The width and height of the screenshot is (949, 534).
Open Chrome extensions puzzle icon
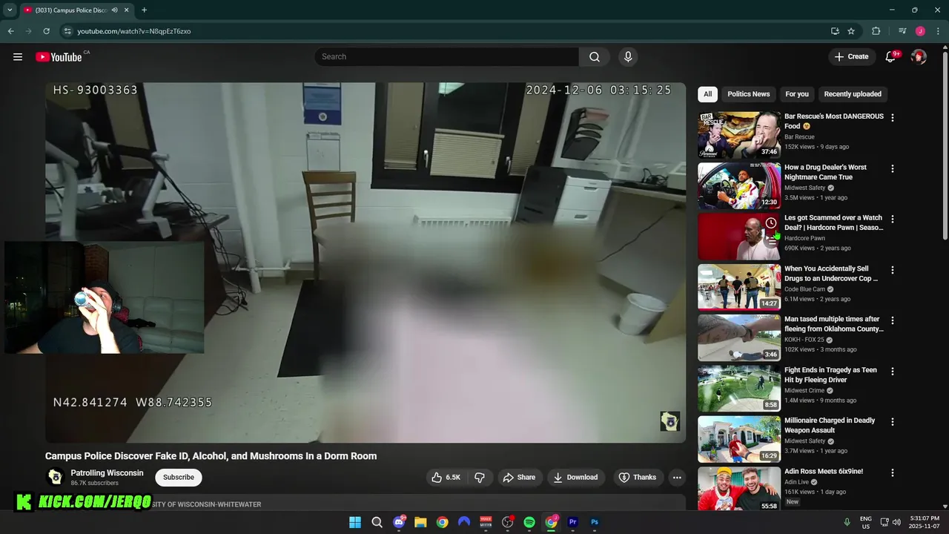point(876,31)
